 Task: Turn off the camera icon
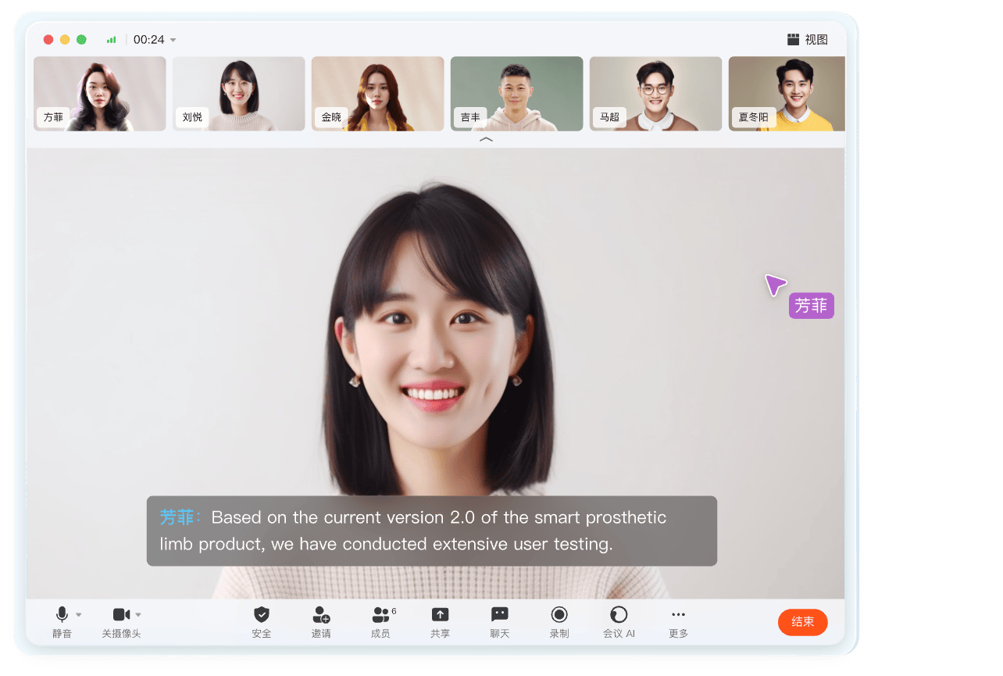click(121, 614)
